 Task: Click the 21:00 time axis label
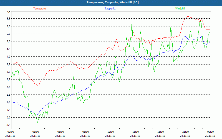186,132
